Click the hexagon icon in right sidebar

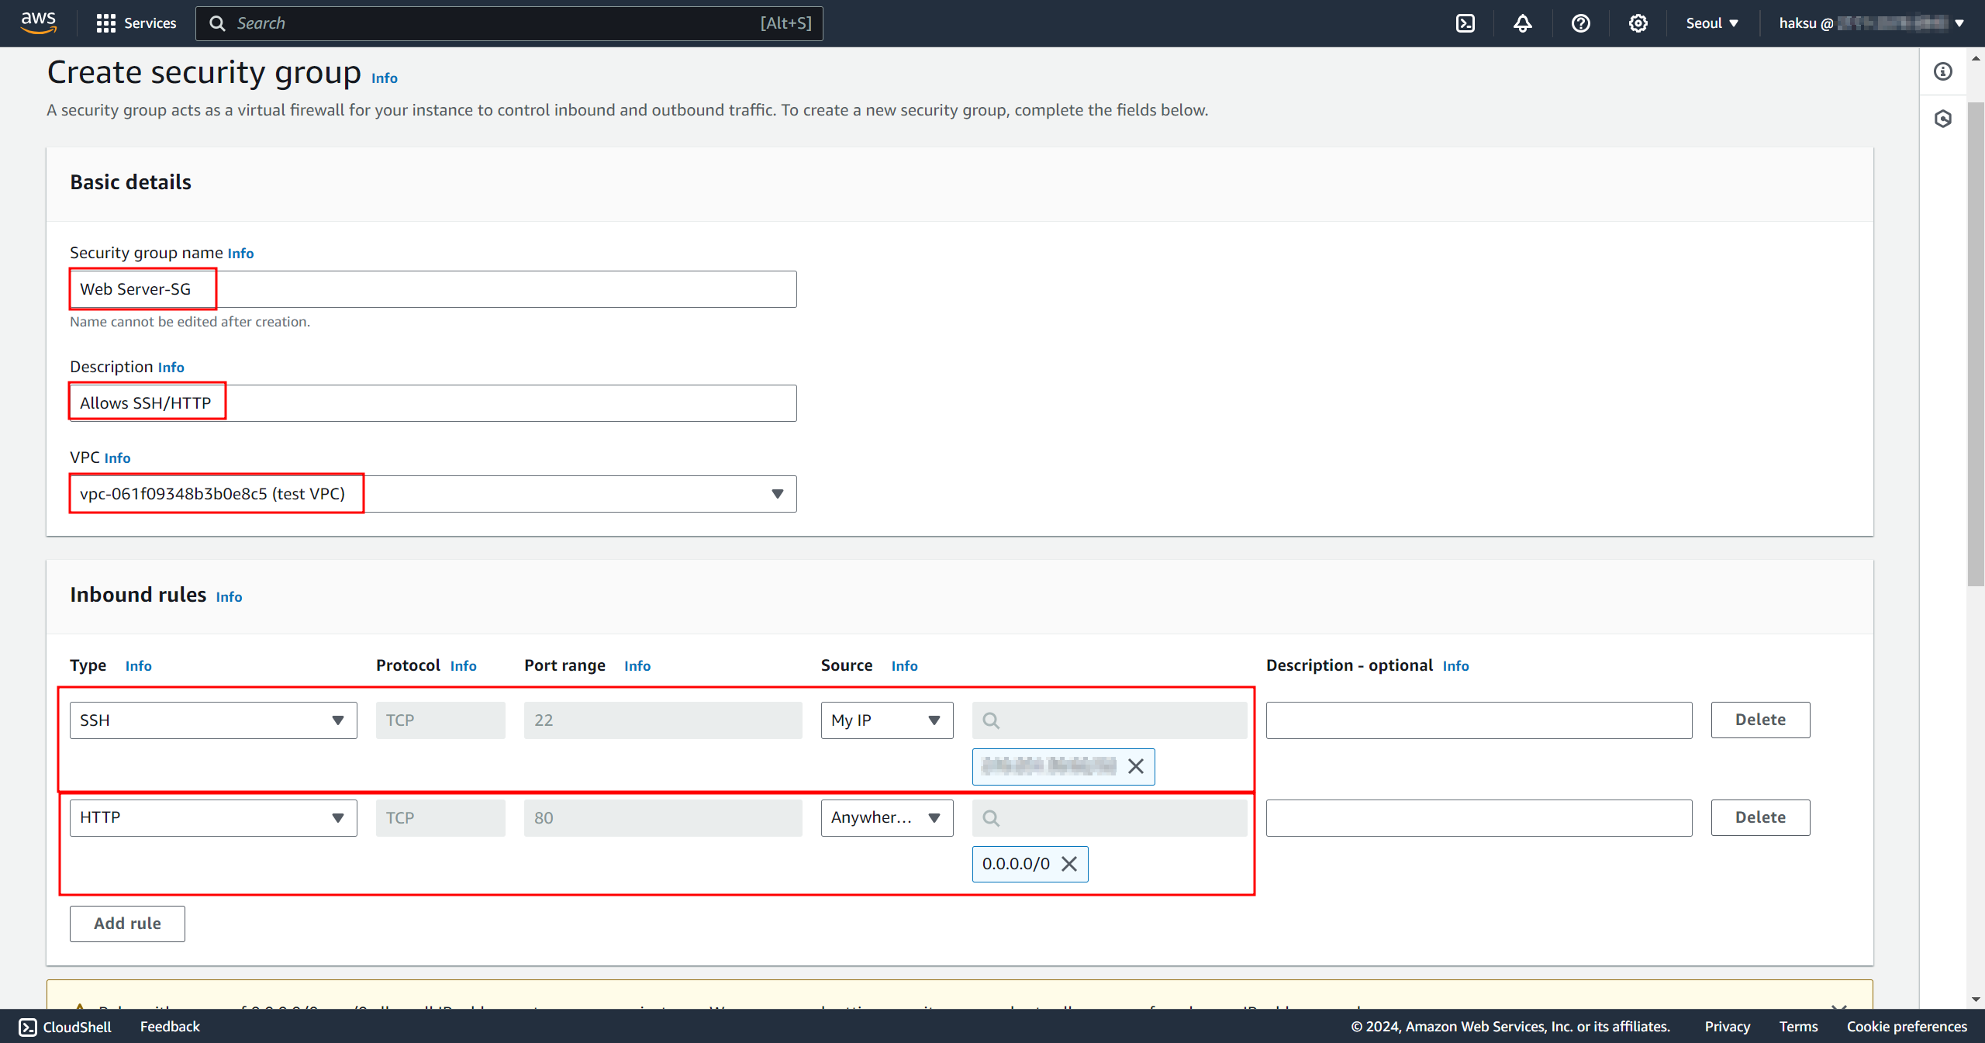[x=1942, y=119]
